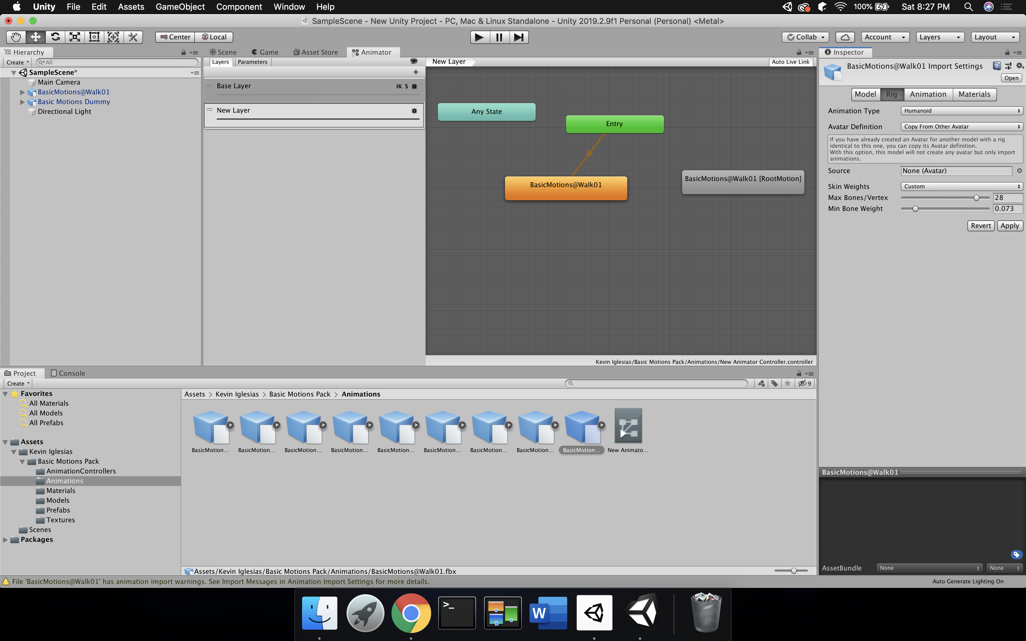Viewport: 1026px width, 641px height.
Task: Switch to the Parameters tab
Action: [252, 62]
